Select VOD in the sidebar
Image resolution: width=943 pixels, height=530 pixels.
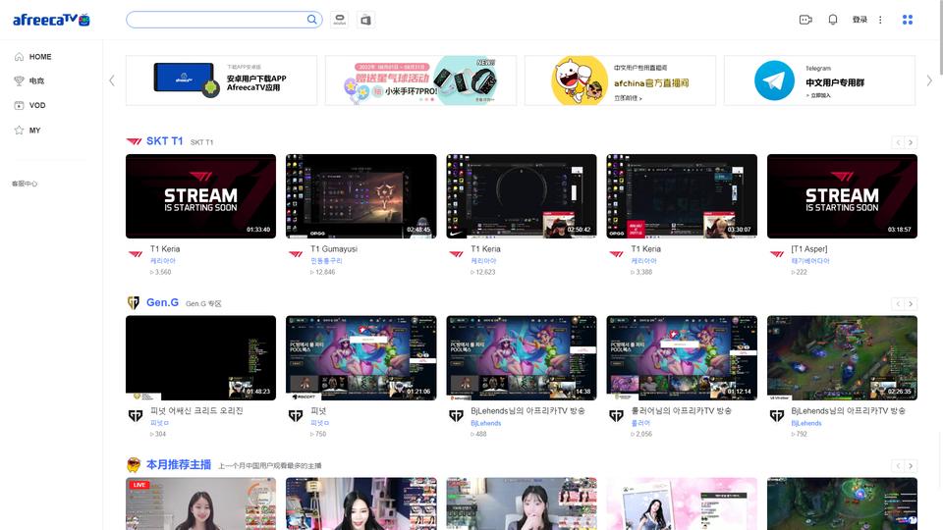click(37, 105)
